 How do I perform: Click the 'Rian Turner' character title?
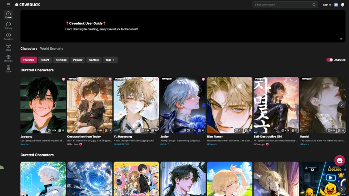pos(215,137)
